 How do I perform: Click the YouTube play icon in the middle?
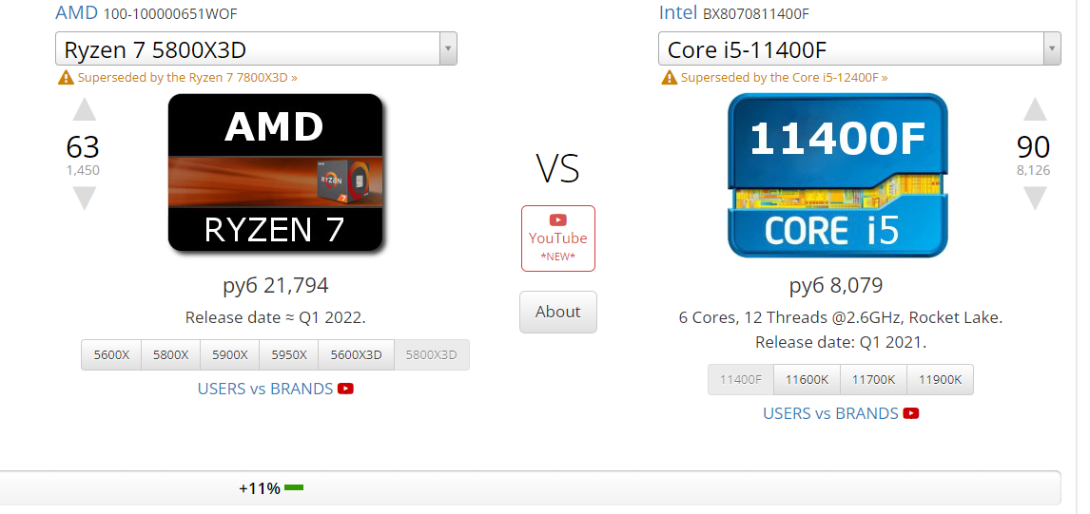click(x=557, y=220)
